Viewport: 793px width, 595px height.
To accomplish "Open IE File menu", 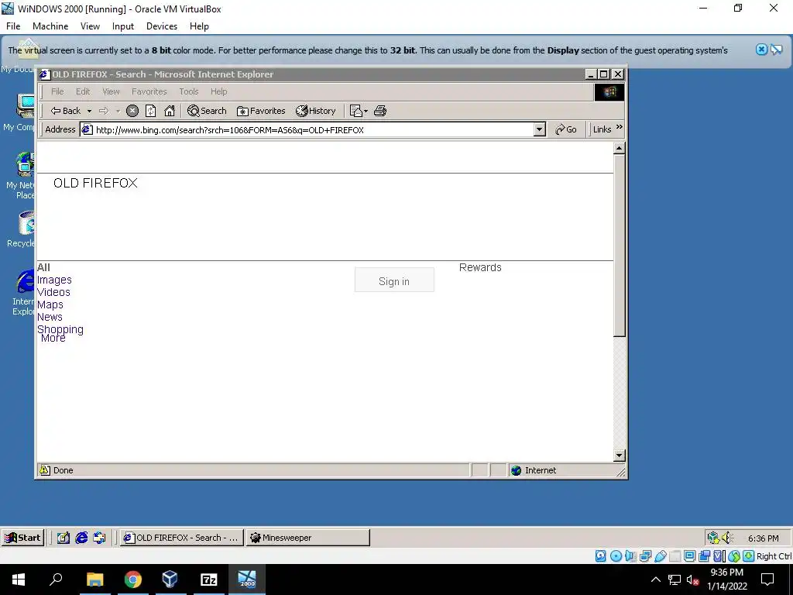I will (x=57, y=91).
